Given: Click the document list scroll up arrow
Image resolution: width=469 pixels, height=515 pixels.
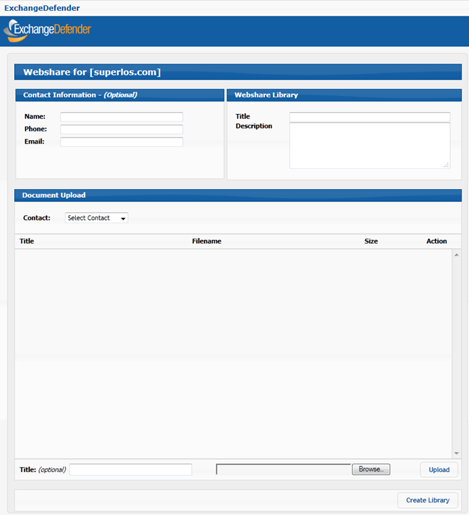Looking at the screenshot, I should click(x=456, y=255).
